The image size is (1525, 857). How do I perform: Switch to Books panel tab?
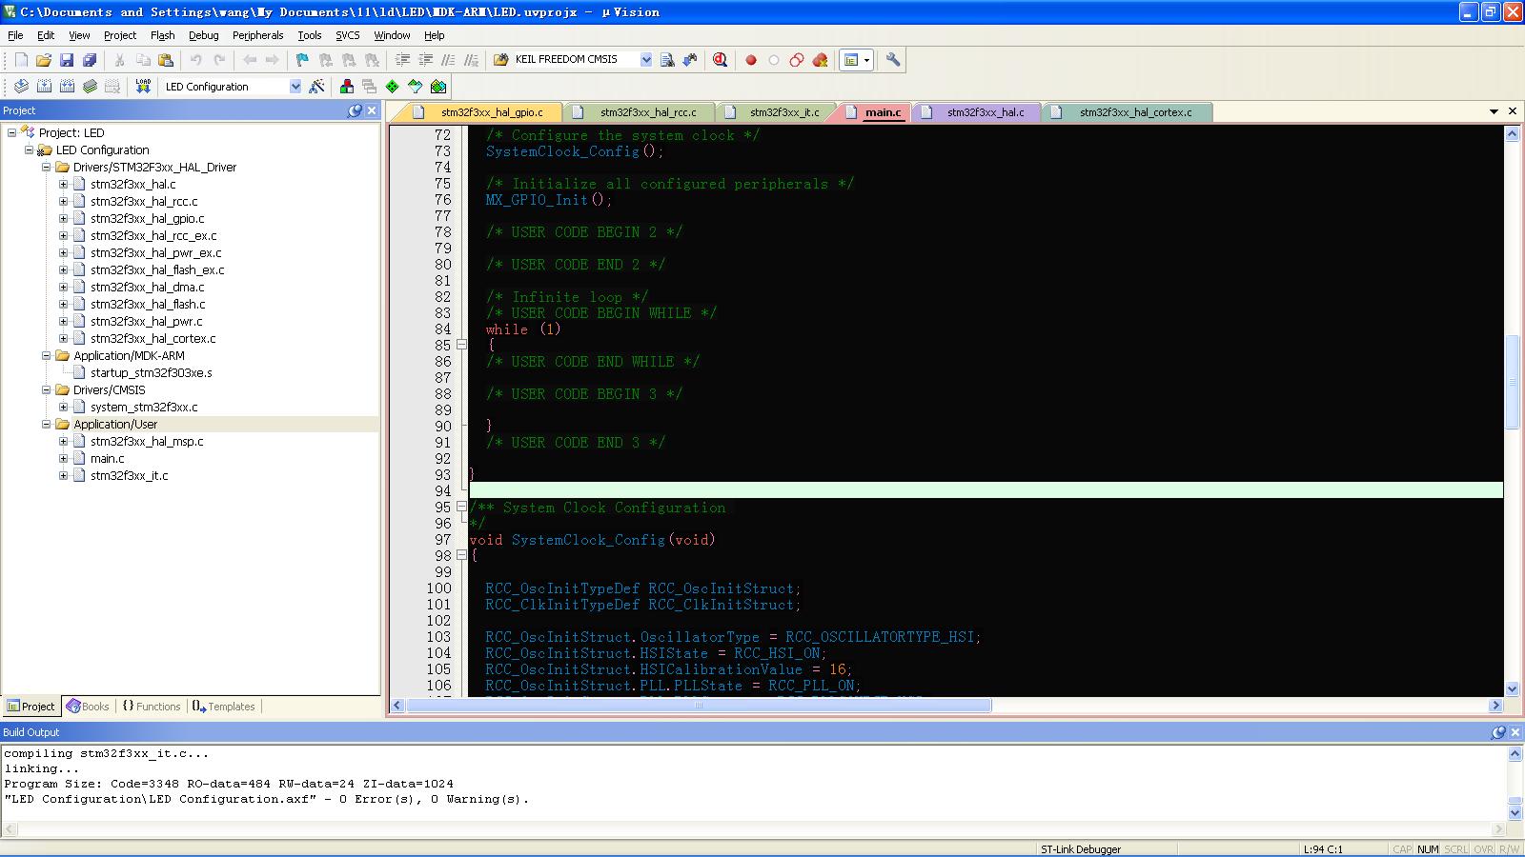[88, 707]
